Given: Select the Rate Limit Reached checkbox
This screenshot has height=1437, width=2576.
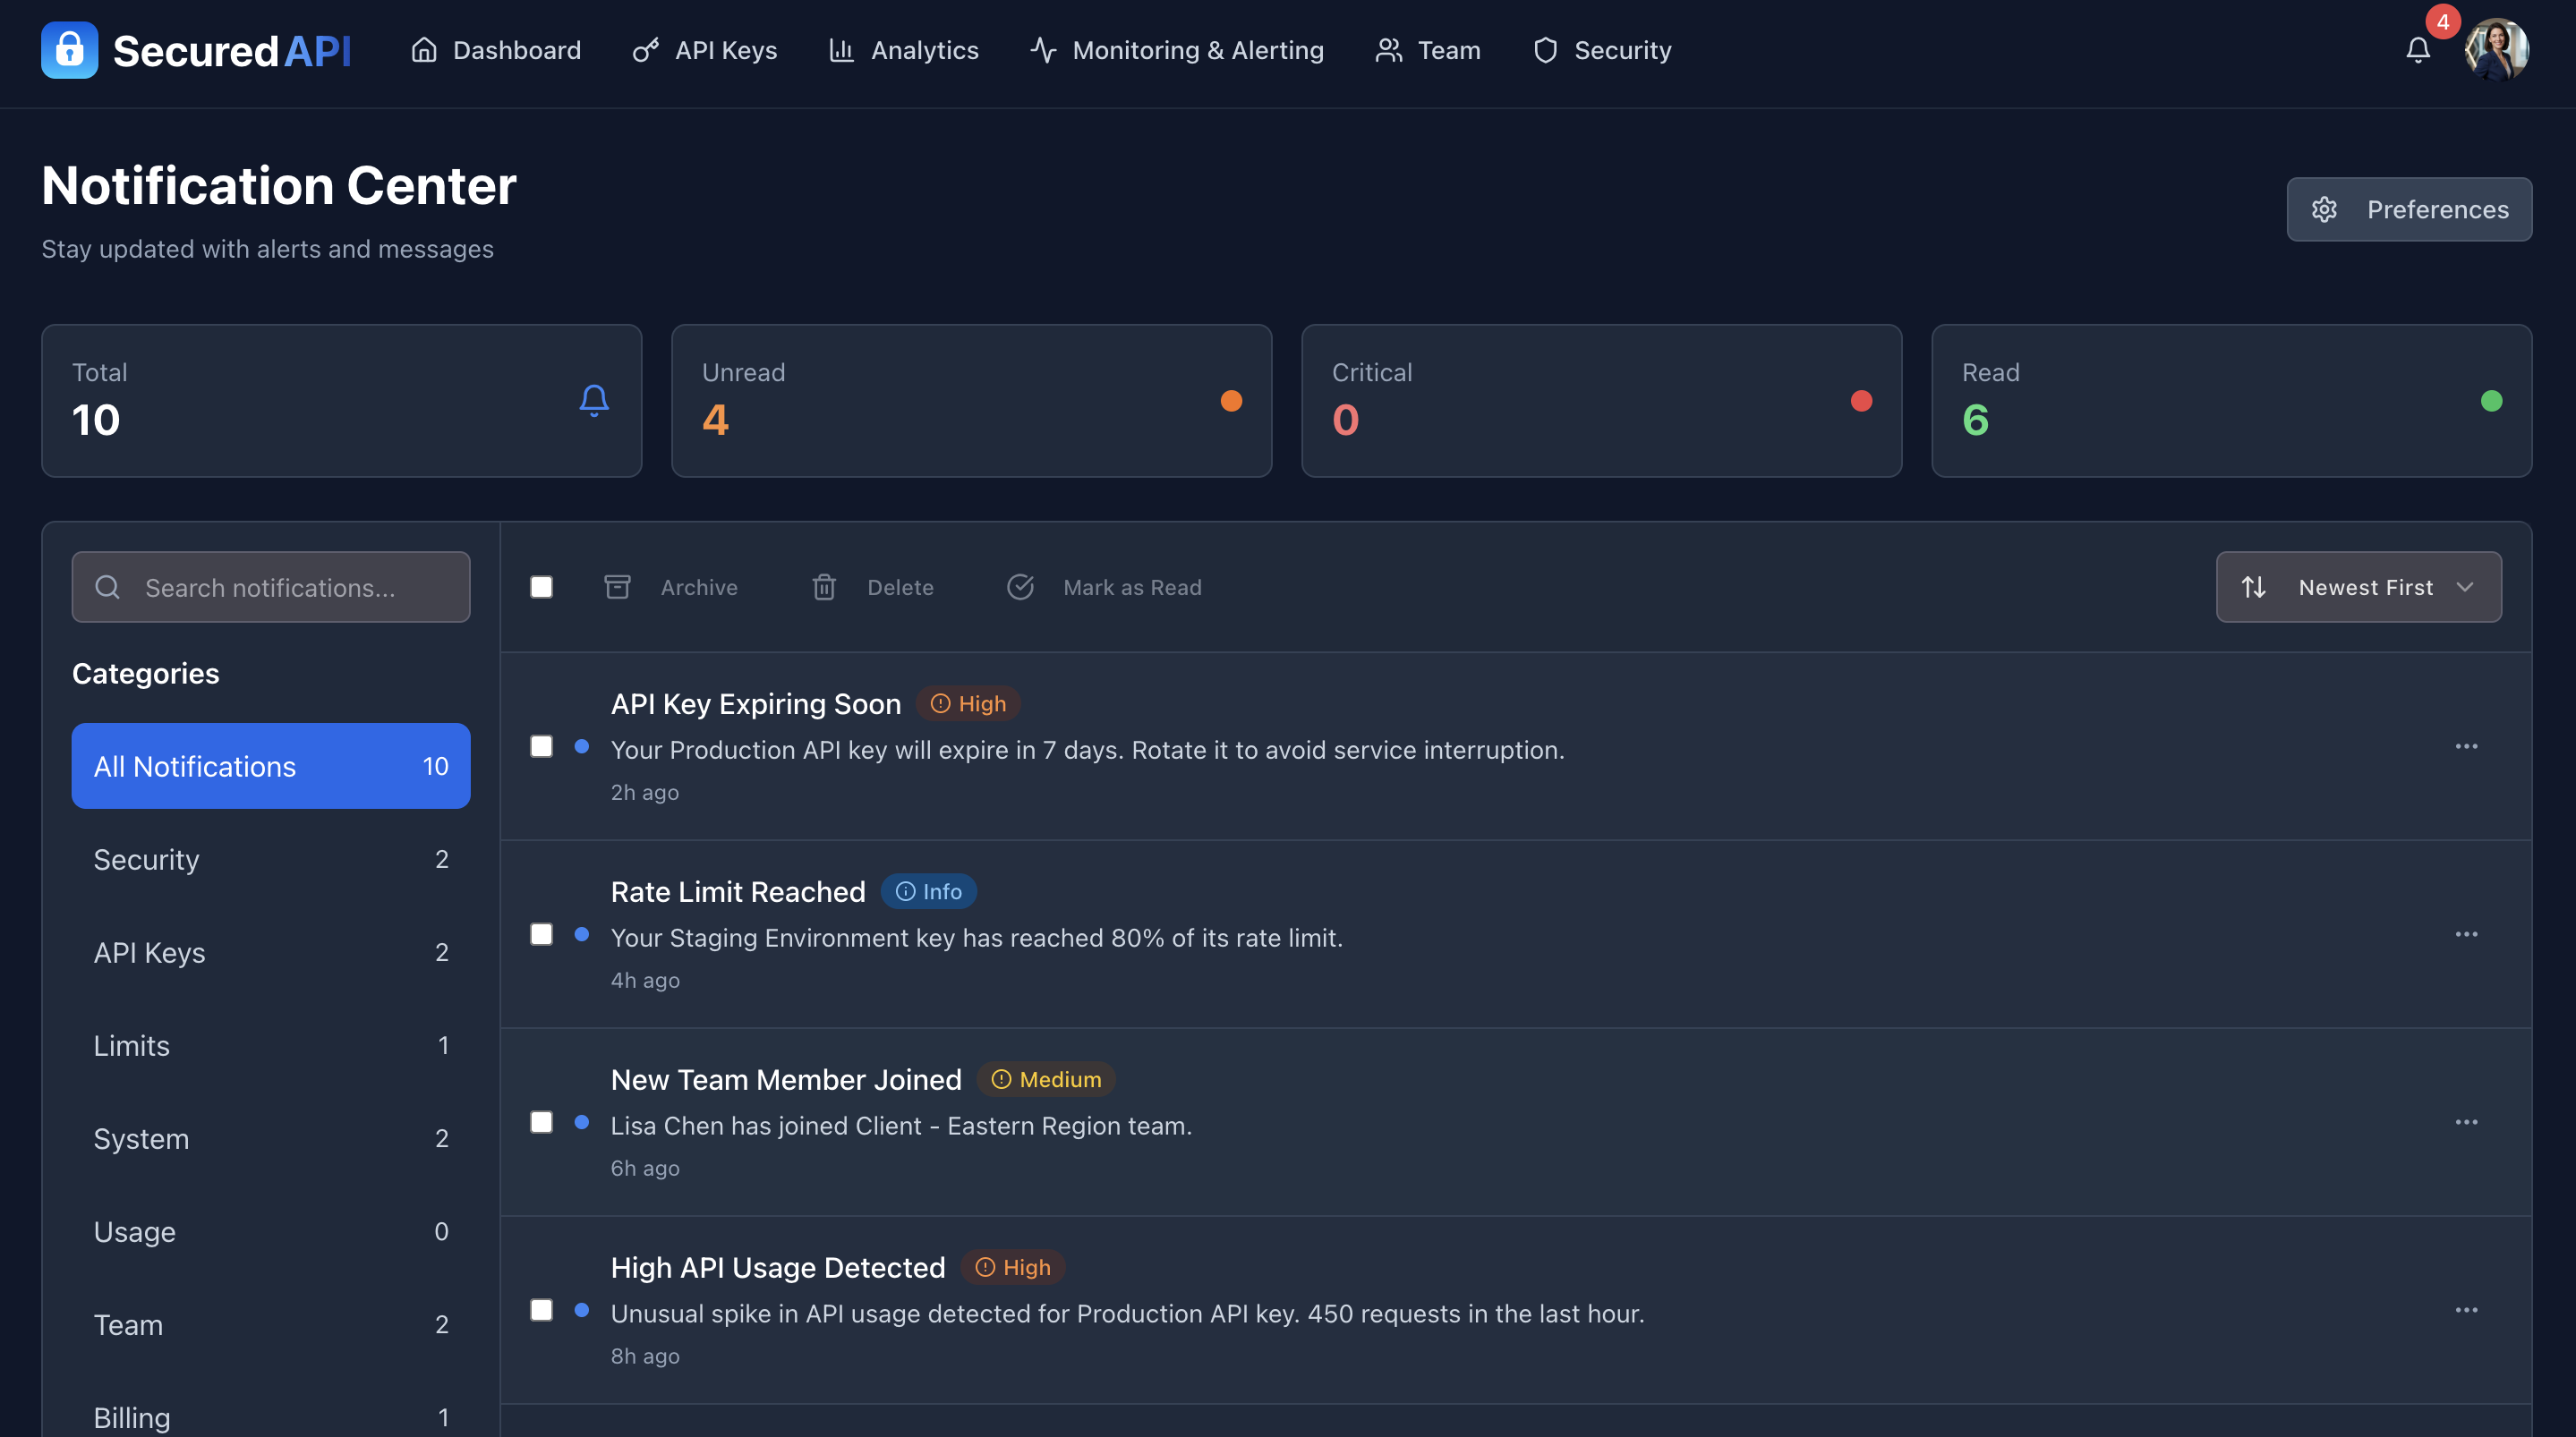Looking at the screenshot, I should point(542,934).
